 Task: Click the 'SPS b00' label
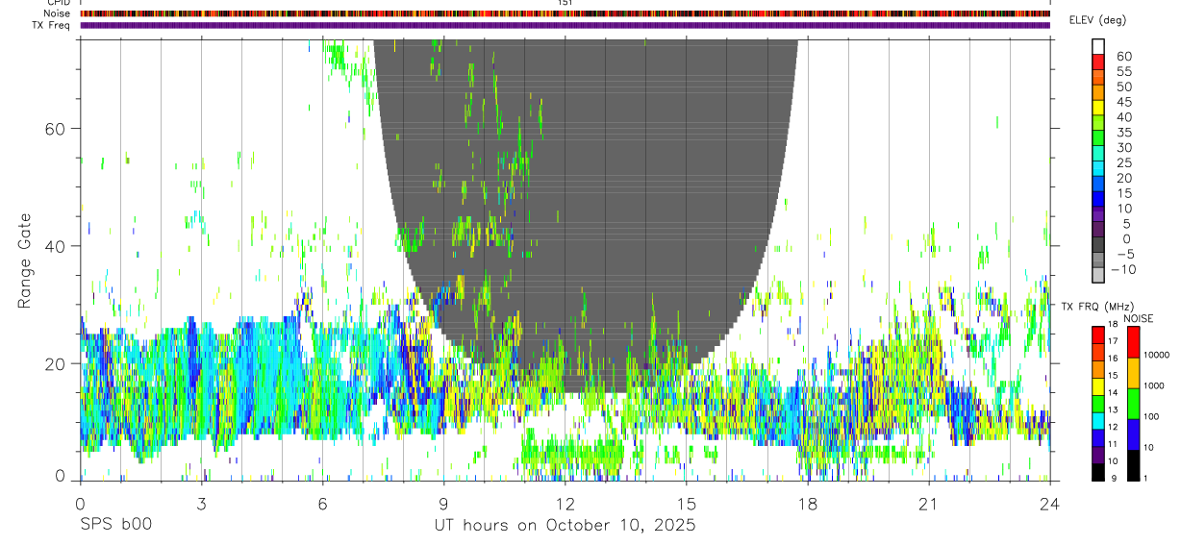(x=115, y=525)
